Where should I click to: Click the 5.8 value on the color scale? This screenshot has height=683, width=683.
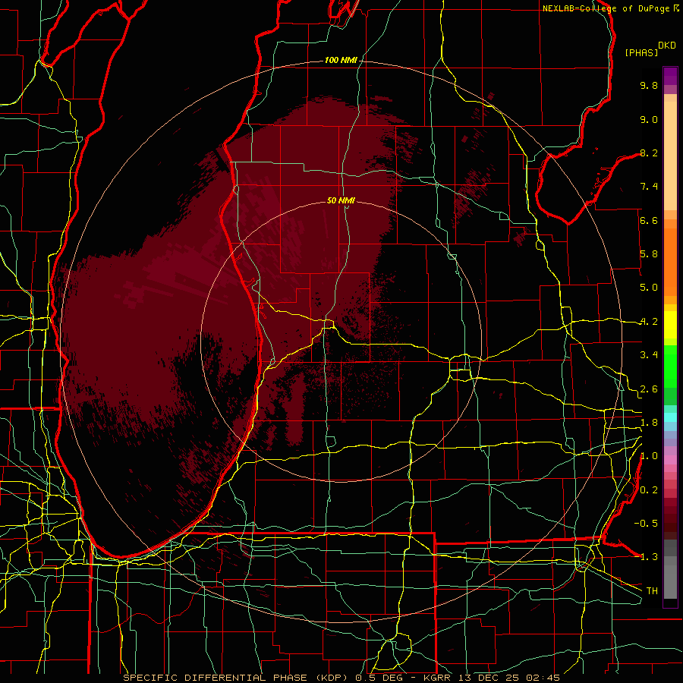(649, 254)
